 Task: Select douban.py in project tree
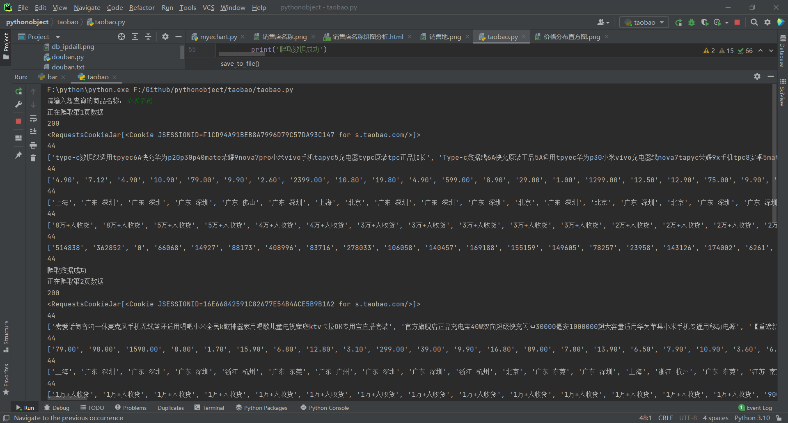click(67, 57)
